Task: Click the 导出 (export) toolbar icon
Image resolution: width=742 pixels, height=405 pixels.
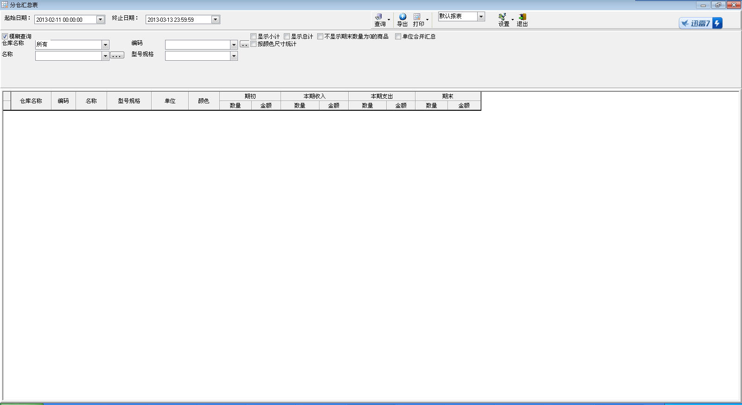Action: click(x=402, y=20)
